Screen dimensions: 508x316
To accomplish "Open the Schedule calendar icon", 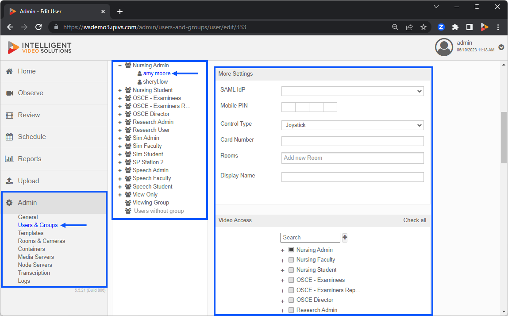I will (x=9, y=137).
